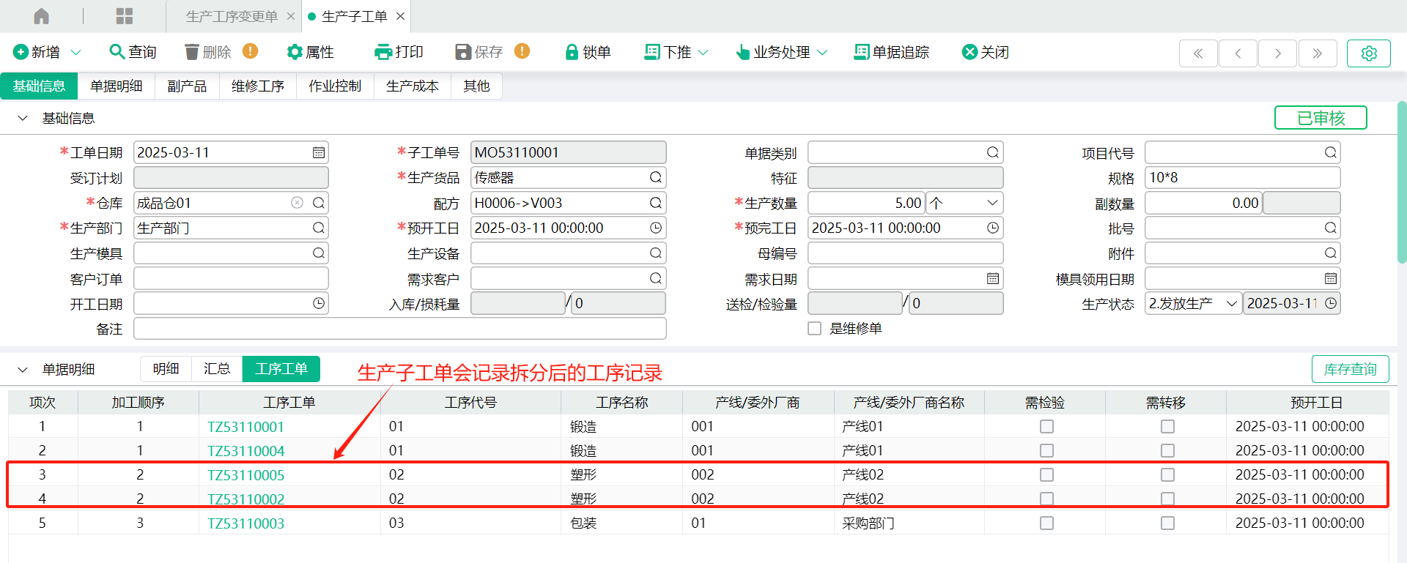
Task: Open calendar picker for 工单日期
Action: tap(319, 153)
